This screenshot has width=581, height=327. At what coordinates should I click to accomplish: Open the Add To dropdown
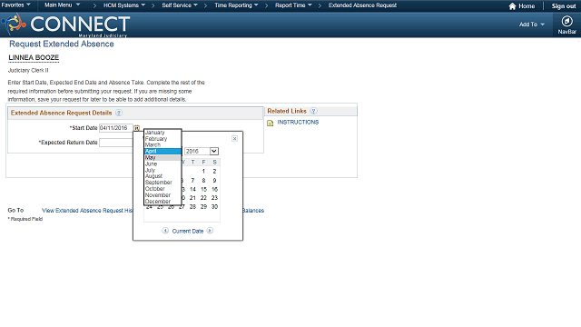531,25
